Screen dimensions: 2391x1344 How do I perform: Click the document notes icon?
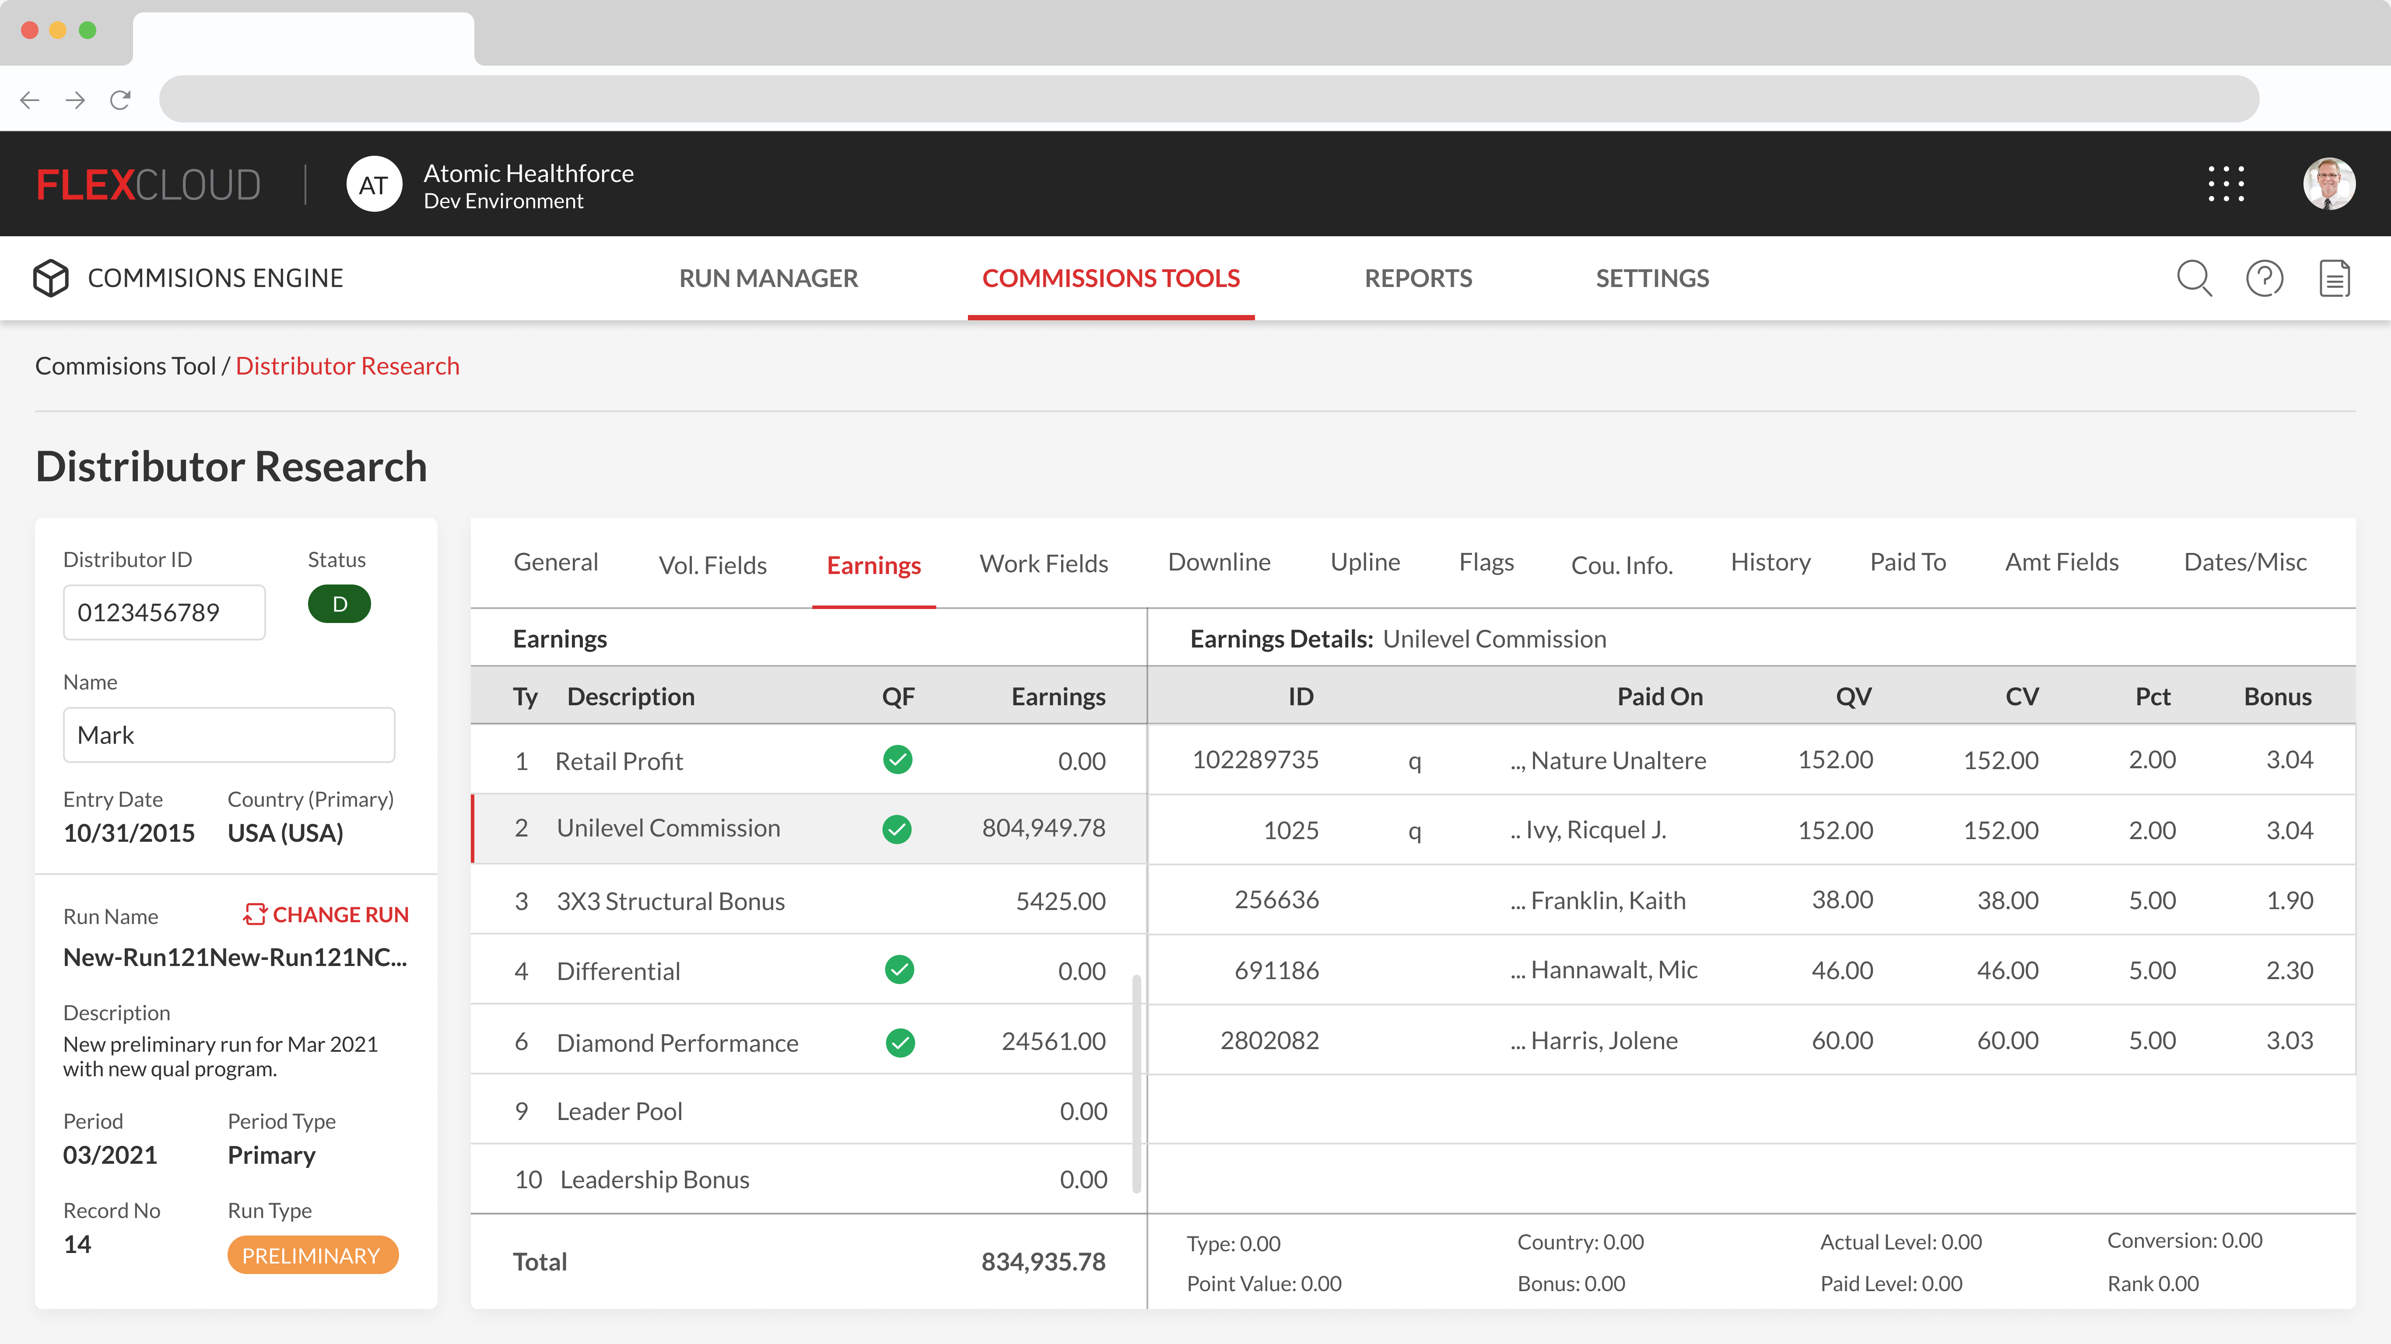click(2335, 277)
